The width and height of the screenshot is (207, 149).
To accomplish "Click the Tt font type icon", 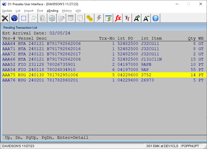I will pyautogui.click(x=127, y=18).
